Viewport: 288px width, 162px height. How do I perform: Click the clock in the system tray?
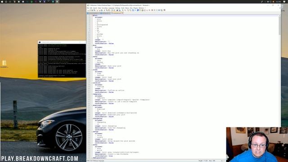pyautogui.click(x=279, y=2)
